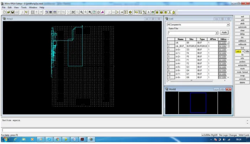The width and height of the screenshot is (250, 144).
Task: Open Internet Explorer from the taskbar
Action: (15, 139)
